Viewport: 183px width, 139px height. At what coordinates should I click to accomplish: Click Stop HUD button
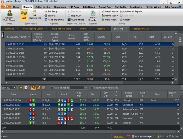pyautogui.click(x=74, y=15)
